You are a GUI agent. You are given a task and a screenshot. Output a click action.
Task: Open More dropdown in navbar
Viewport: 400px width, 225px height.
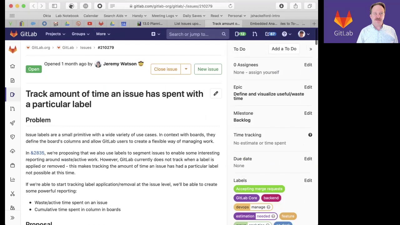coord(103,34)
